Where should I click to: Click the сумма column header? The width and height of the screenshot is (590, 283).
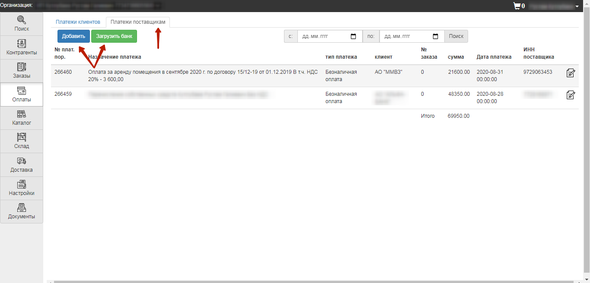(456, 57)
